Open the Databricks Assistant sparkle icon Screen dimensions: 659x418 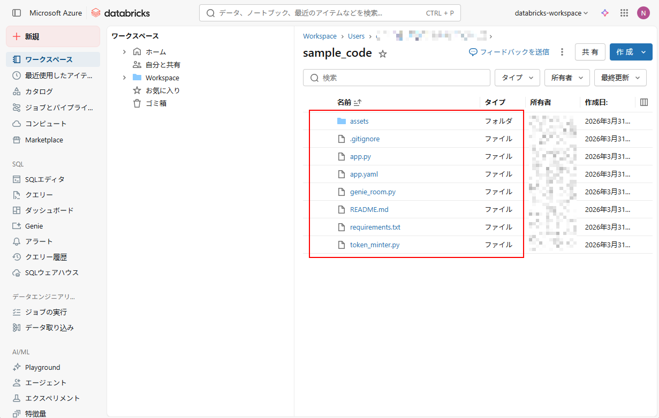pos(605,13)
